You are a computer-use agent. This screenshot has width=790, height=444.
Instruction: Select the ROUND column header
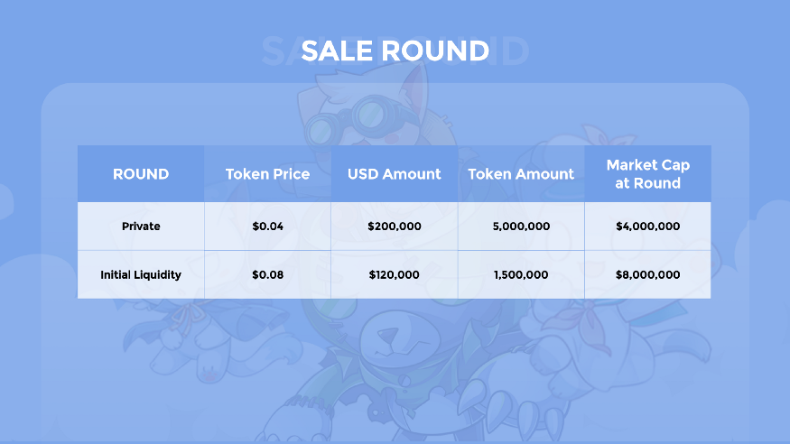point(141,174)
